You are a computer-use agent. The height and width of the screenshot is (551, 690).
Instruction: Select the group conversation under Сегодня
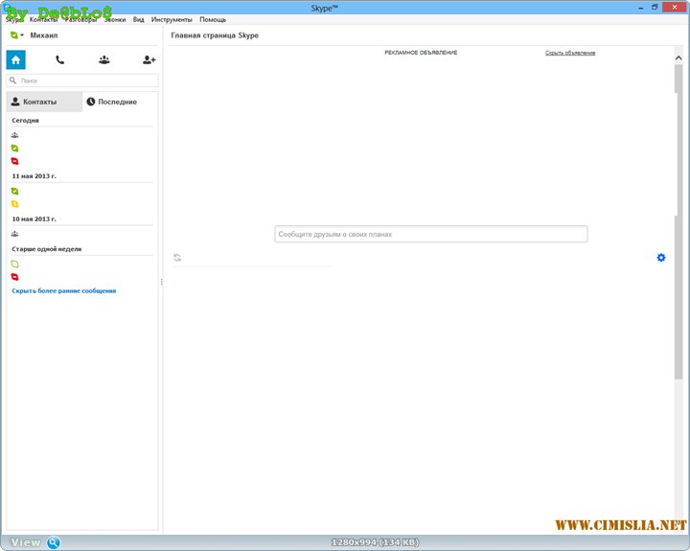[x=14, y=135]
